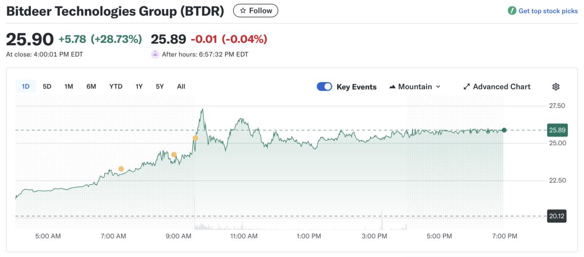Screen dimensions: 584x257
Task: Click the star icon in Follow button
Action: click(x=243, y=11)
